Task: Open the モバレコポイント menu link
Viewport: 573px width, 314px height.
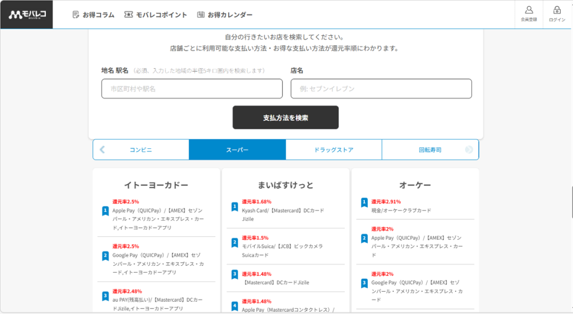Action: click(156, 15)
